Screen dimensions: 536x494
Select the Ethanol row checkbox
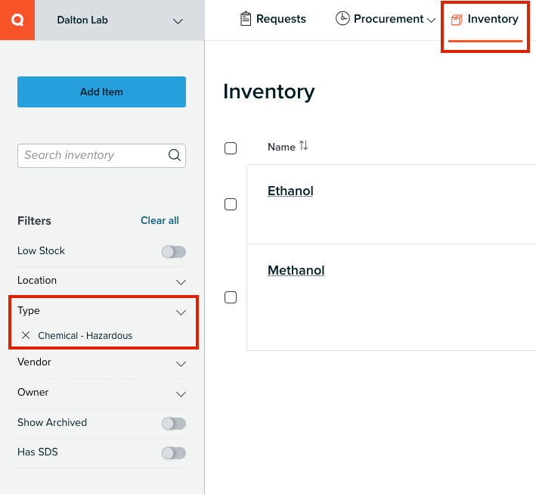click(231, 204)
